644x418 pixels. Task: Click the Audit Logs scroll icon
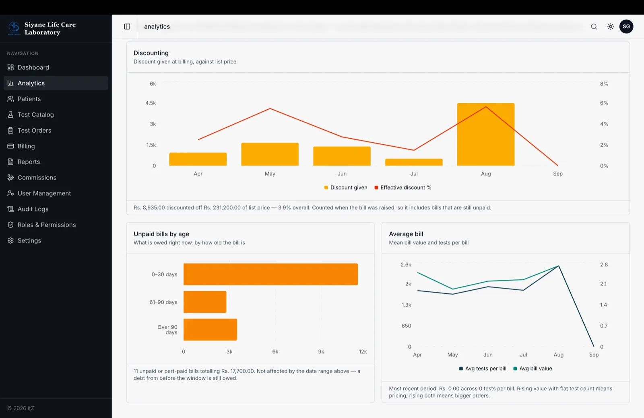pyautogui.click(x=10, y=209)
